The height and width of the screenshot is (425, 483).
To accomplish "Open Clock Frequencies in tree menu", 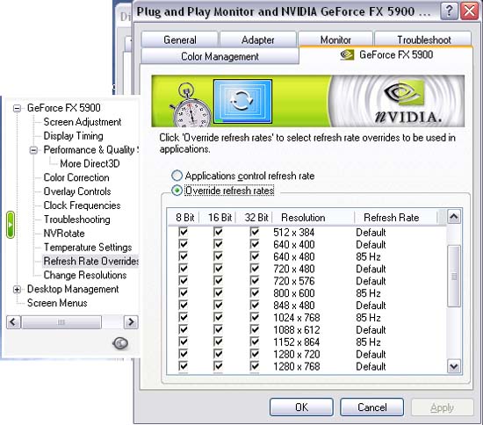I will [x=83, y=205].
